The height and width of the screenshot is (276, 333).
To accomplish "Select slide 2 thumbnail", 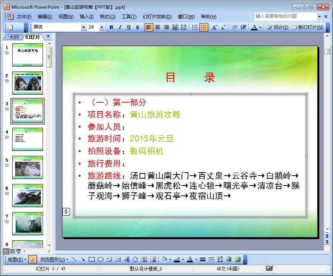I will click(28, 83).
